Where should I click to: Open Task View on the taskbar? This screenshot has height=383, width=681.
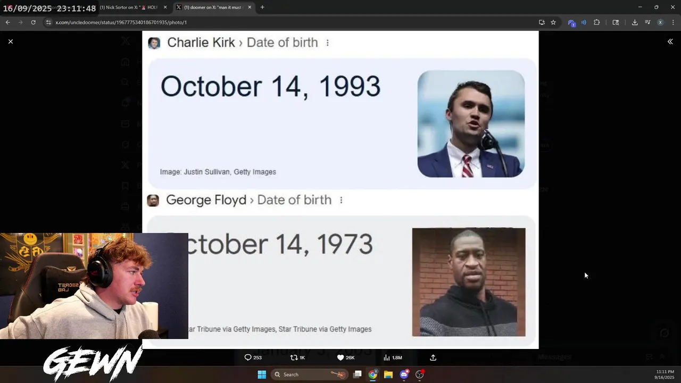tap(358, 374)
